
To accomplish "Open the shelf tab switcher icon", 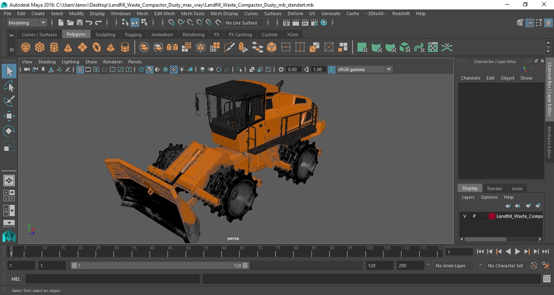I will pyautogui.click(x=12, y=35).
